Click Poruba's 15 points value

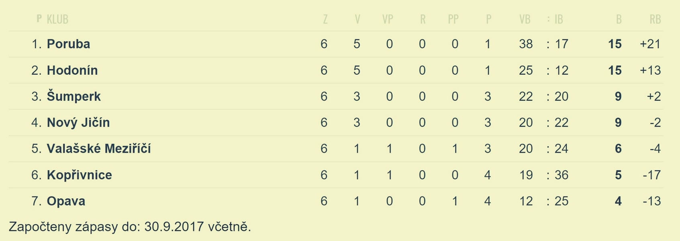tap(615, 44)
